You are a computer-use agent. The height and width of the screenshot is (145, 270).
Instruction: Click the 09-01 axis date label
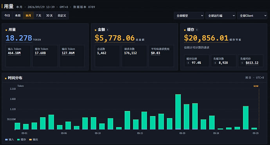click(x=24, y=133)
